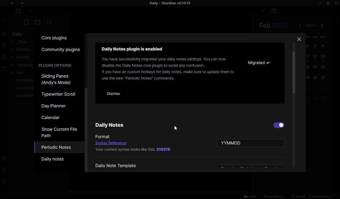Toggle the Daily Notes switch

click(x=279, y=125)
